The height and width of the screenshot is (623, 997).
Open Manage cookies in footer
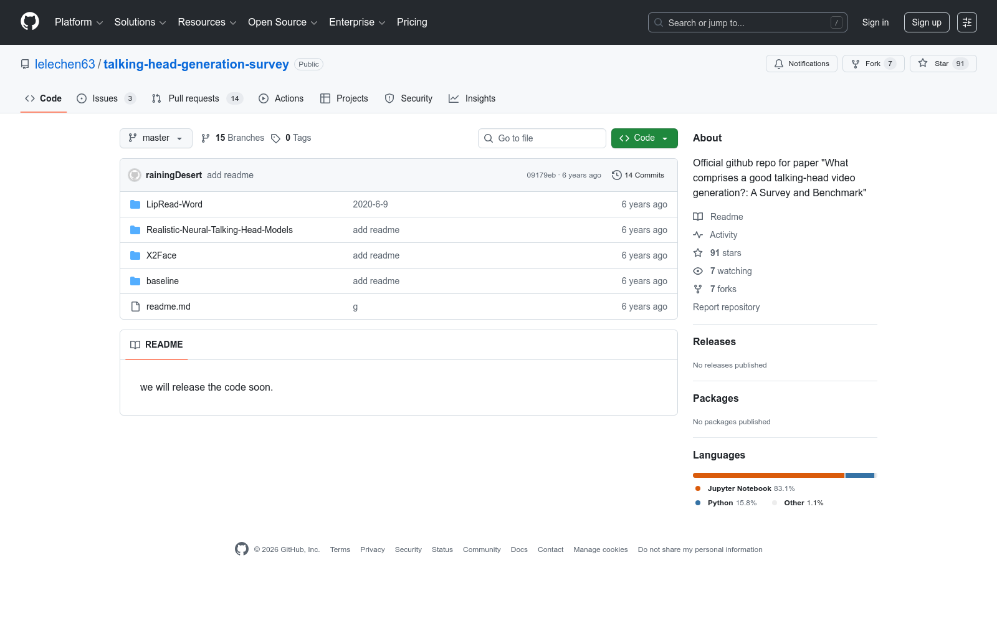(x=601, y=549)
